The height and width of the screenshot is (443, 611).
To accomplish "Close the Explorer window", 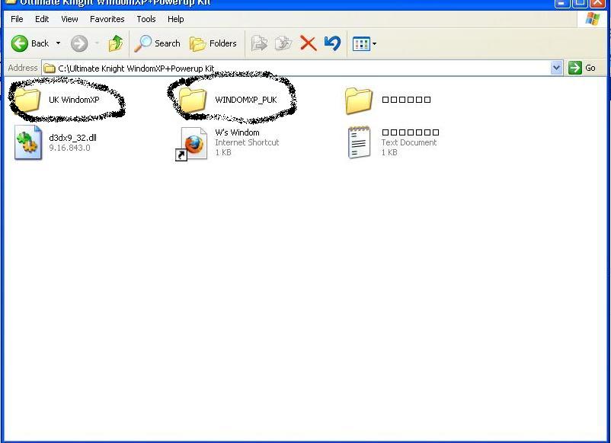I will (598, 3).
